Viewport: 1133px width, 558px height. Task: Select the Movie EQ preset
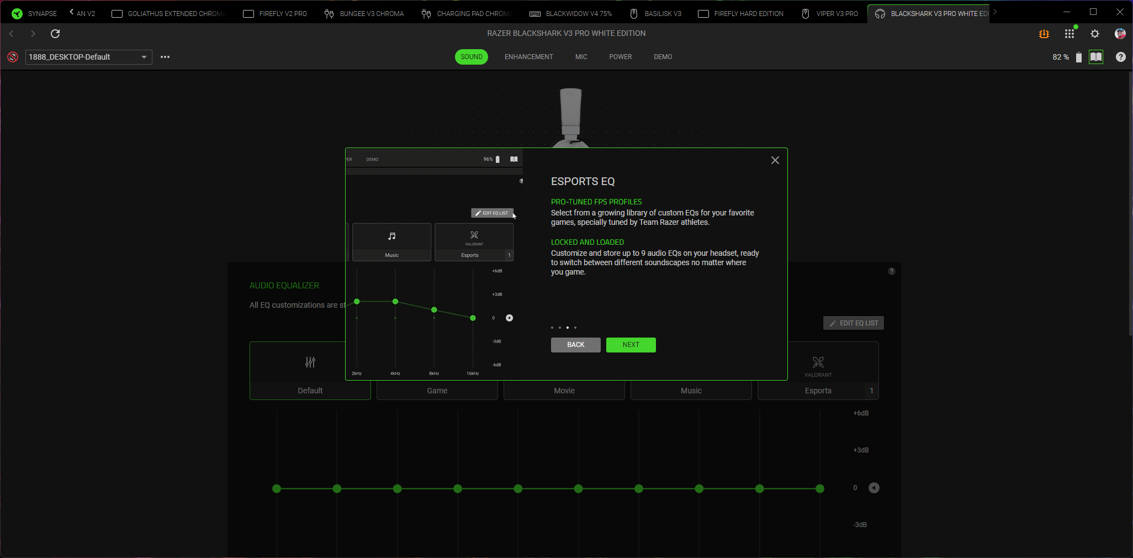564,391
